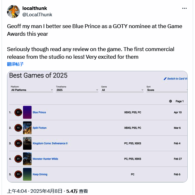Click the localthunk profile avatar
195x195 pixels.
(x=13, y=11)
